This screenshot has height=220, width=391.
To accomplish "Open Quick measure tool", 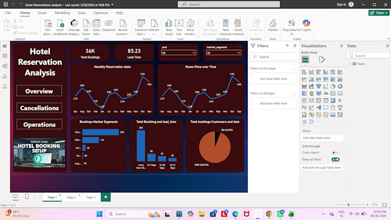I will click(238, 27).
